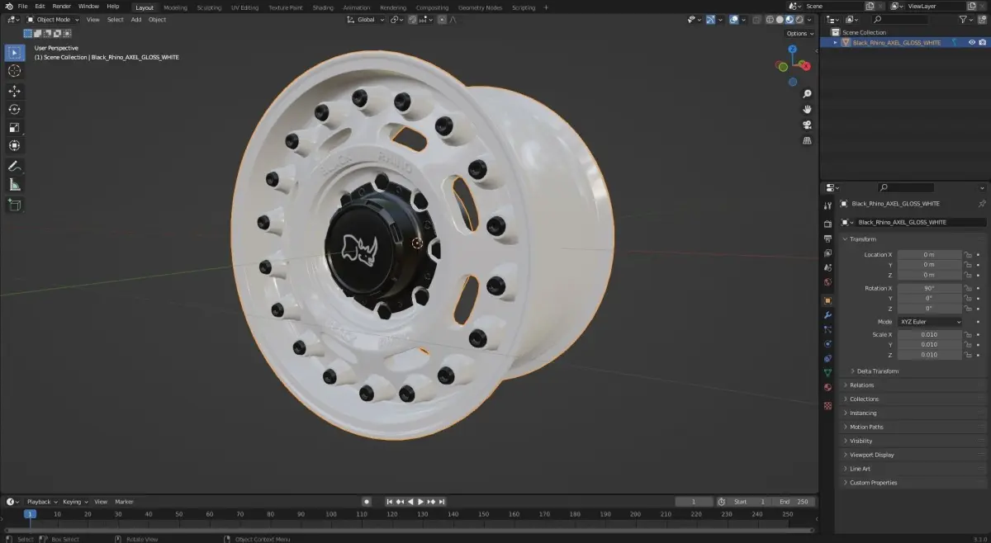Toggle the Location X lock
The width and height of the screenshot is (991, 543).
968,255
